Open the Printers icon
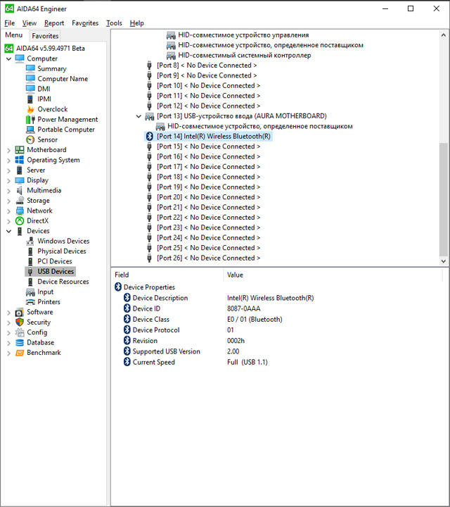The width and height of the screenshot is (450, 507). (x=30, y=301)
